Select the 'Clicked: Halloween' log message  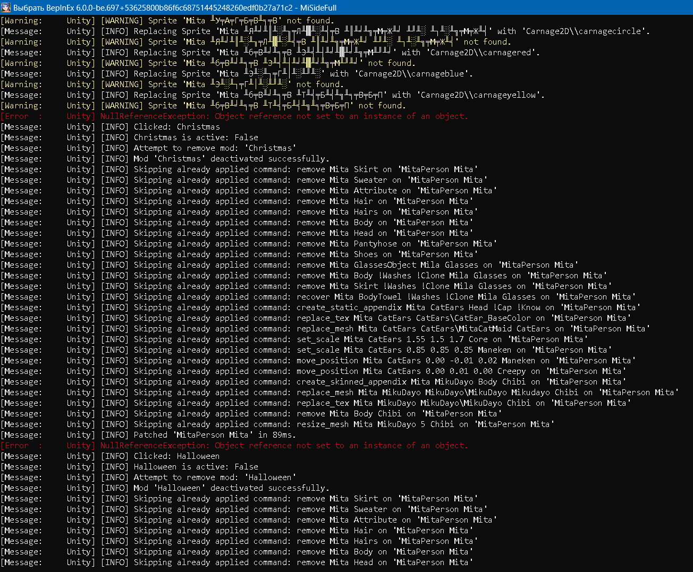(x=176, y=456)
